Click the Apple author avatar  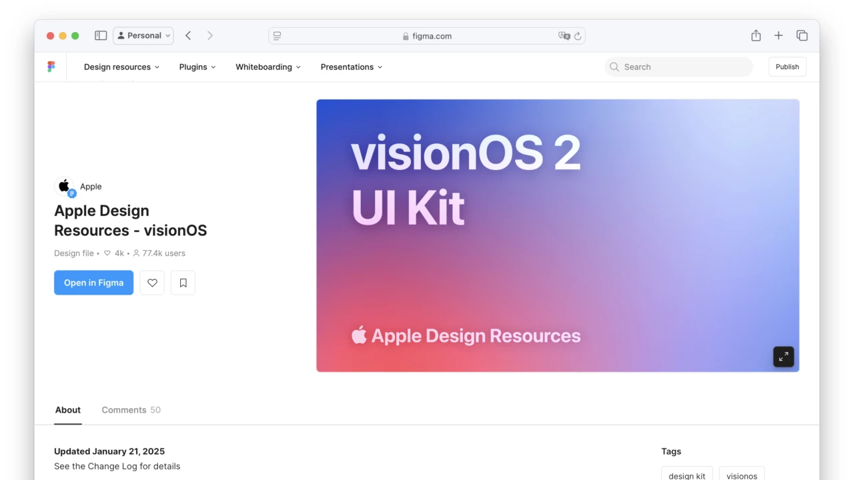click(65, 187)
